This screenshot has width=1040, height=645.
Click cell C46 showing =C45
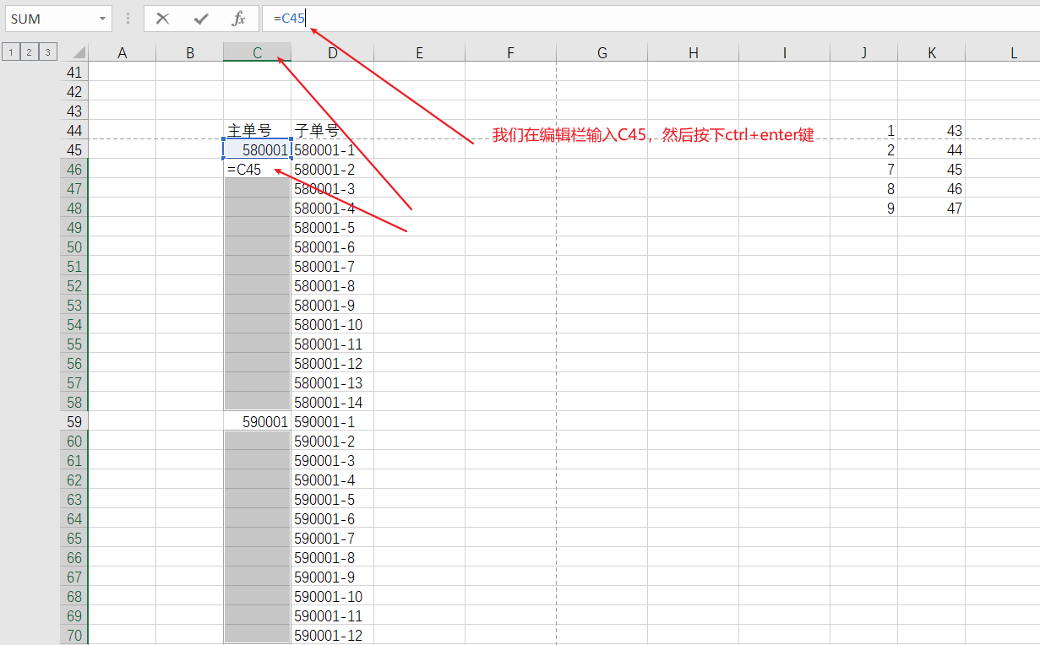(258, 170)
